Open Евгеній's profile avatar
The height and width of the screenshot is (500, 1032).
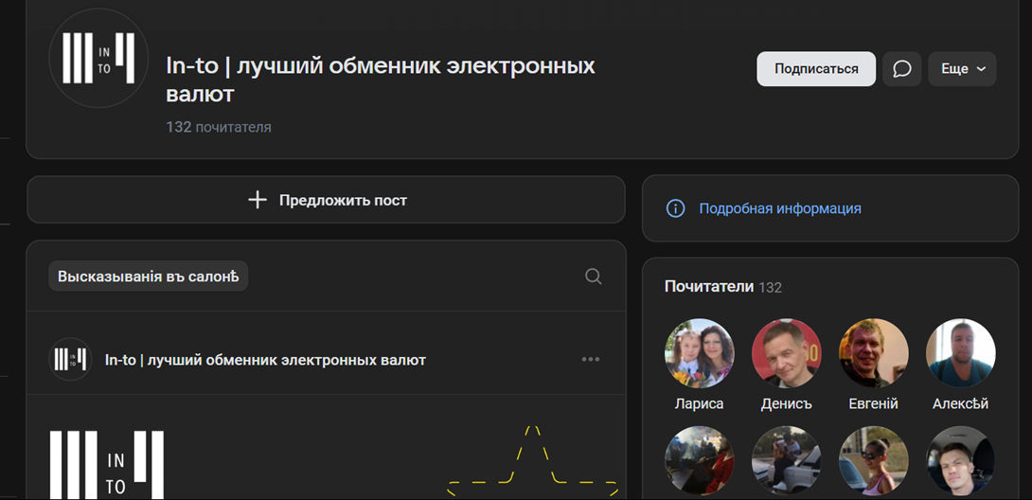[873, 353]
